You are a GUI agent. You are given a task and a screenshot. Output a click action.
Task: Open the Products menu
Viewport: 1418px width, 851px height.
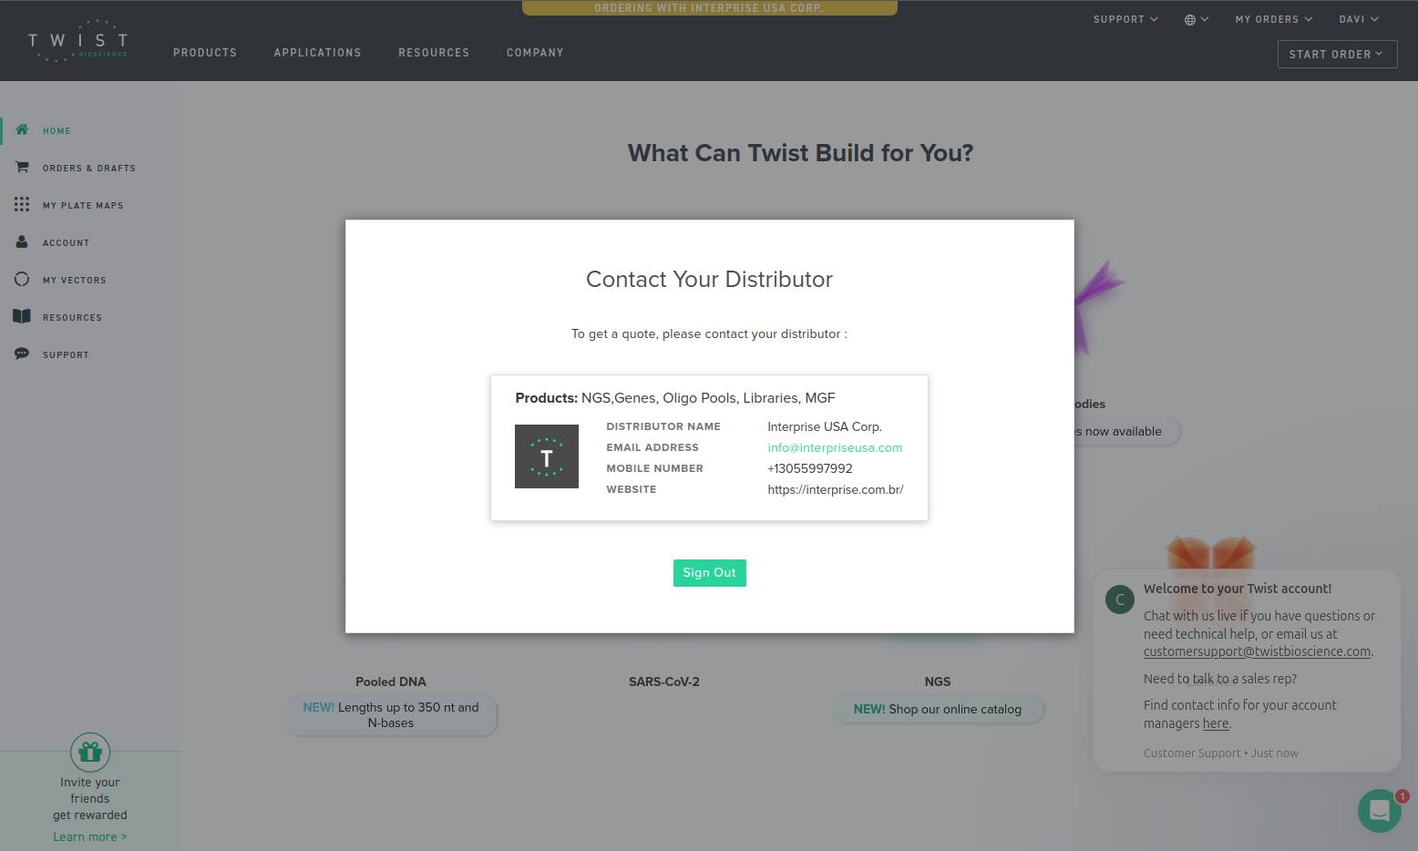tap(205, 53)
